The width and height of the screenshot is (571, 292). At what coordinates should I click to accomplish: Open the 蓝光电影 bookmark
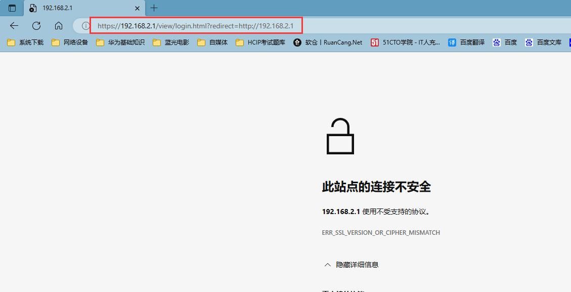172,43
